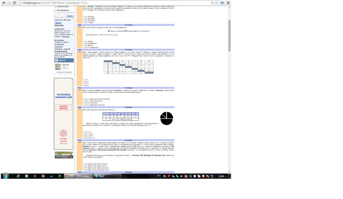
Task: Click the page vertical scrollbar thumb
Action: pyautogui.click(x=229, y=35)
